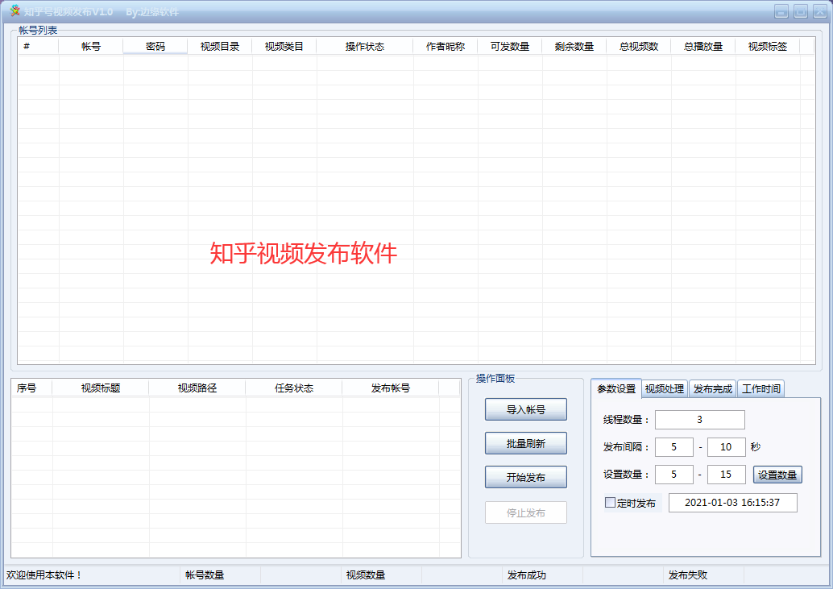The width and height of the screenshot is (833, 589).
Task: Open the 视频处理 tab
Action: click(665, 389)
